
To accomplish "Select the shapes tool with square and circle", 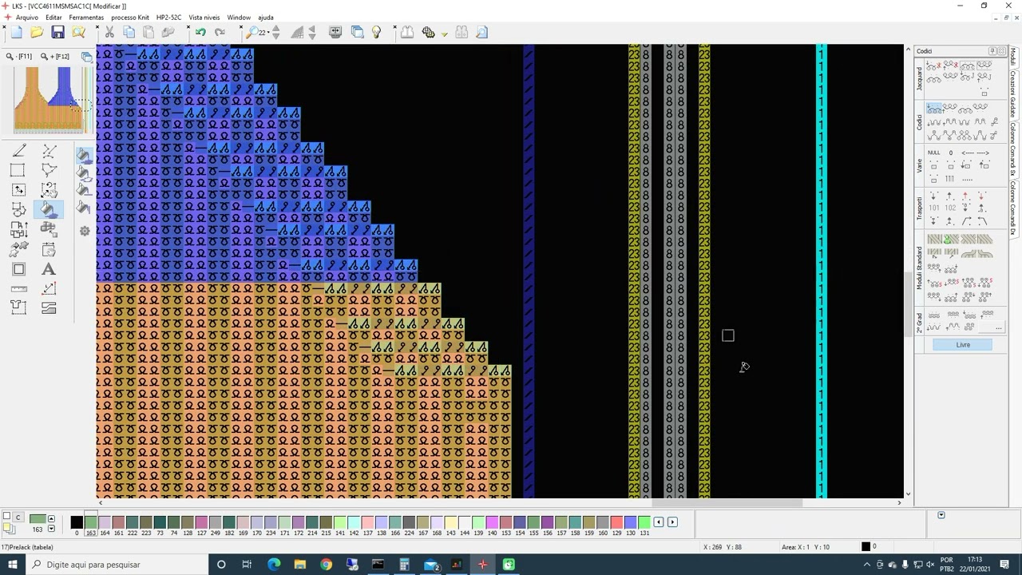I will pyautogui.click(x=19, y=209).
